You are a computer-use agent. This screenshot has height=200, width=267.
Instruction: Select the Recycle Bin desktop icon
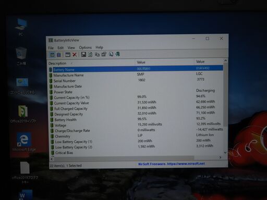coord(21,56)
